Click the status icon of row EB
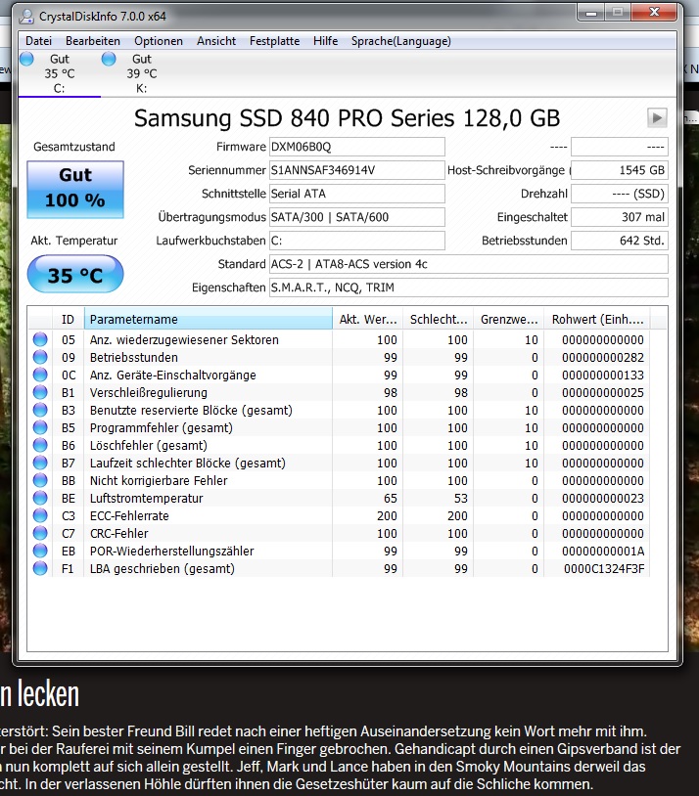Image resolution: width=699 pixels, height=796 pixels. pos(40,551)
